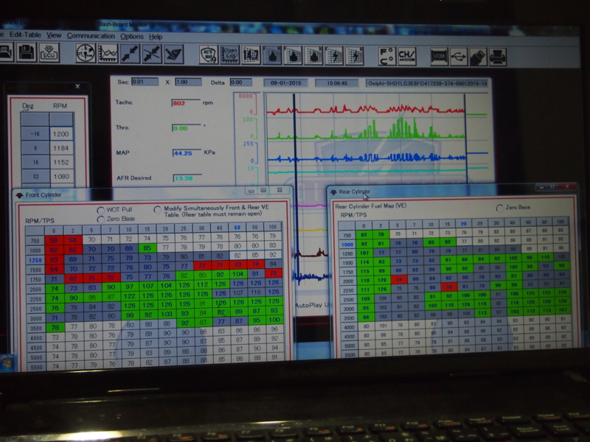This screenshot has width=590, height=442.
Task: Click the date box 09-01-2015
Action: [285, 83]
